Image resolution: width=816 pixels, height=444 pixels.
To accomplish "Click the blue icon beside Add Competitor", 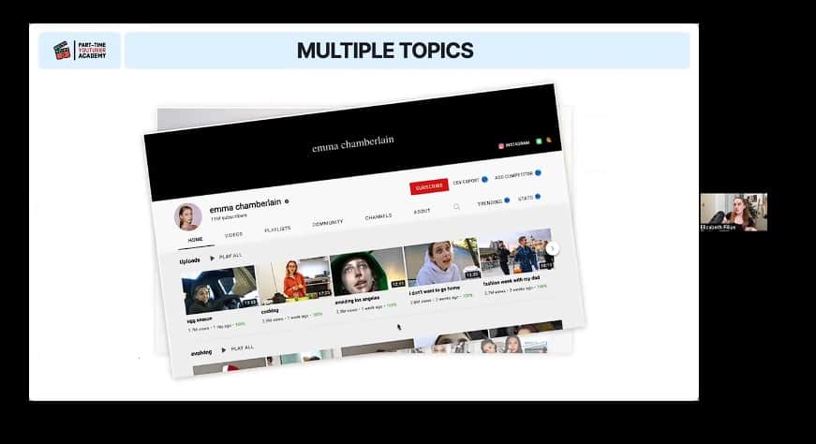I will 538,173.
